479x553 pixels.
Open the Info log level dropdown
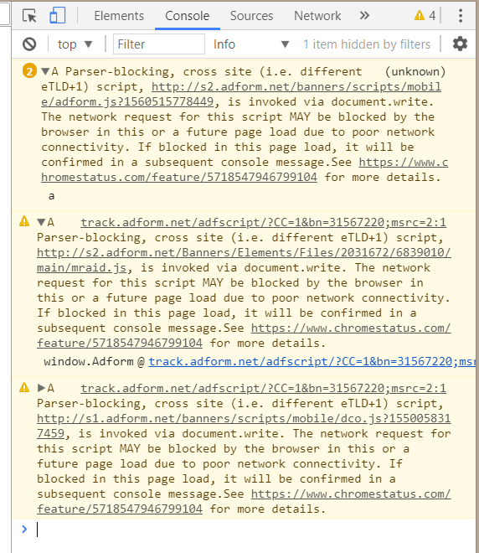click(251, 44)
